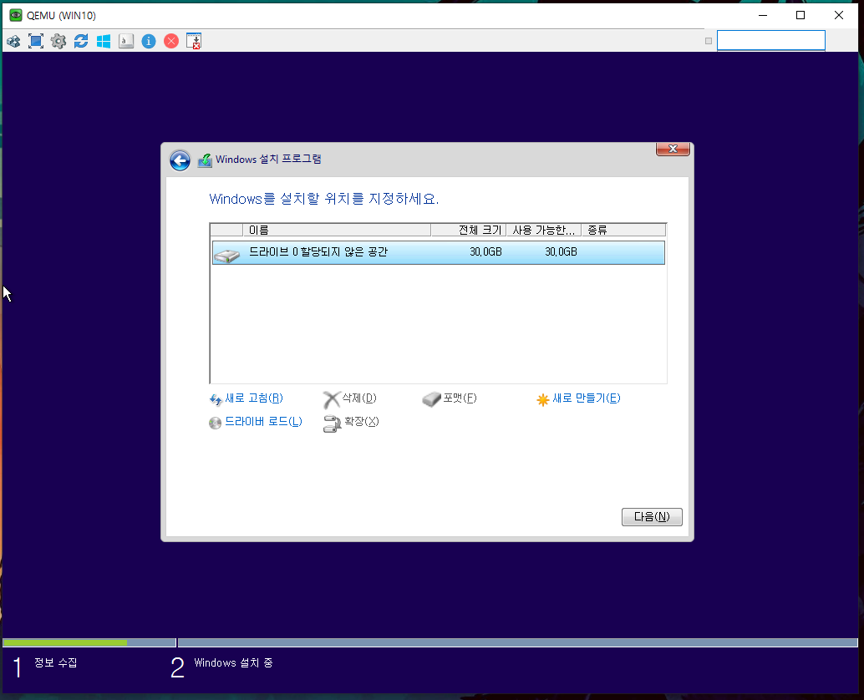This screenshot has width=864, height=700.
Task: Open settings with the gear icon
Action: pyautogui.click(x=58, y=41)
